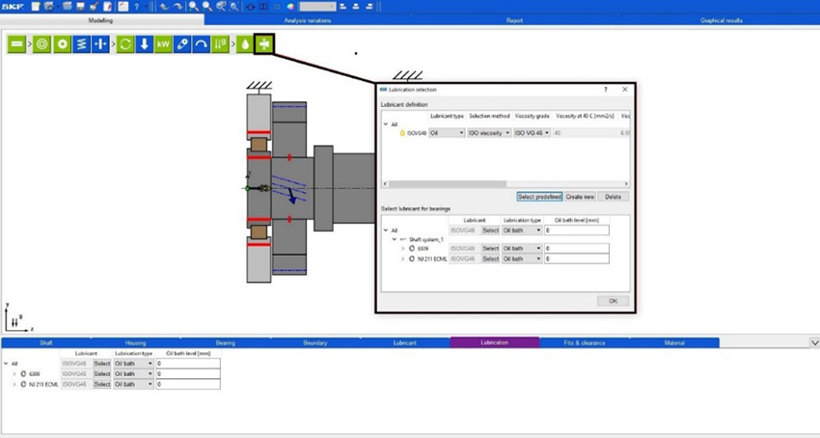Select the spring icon in workflow toolbar
Screen dimensions: 820x438
pos(82,44)
